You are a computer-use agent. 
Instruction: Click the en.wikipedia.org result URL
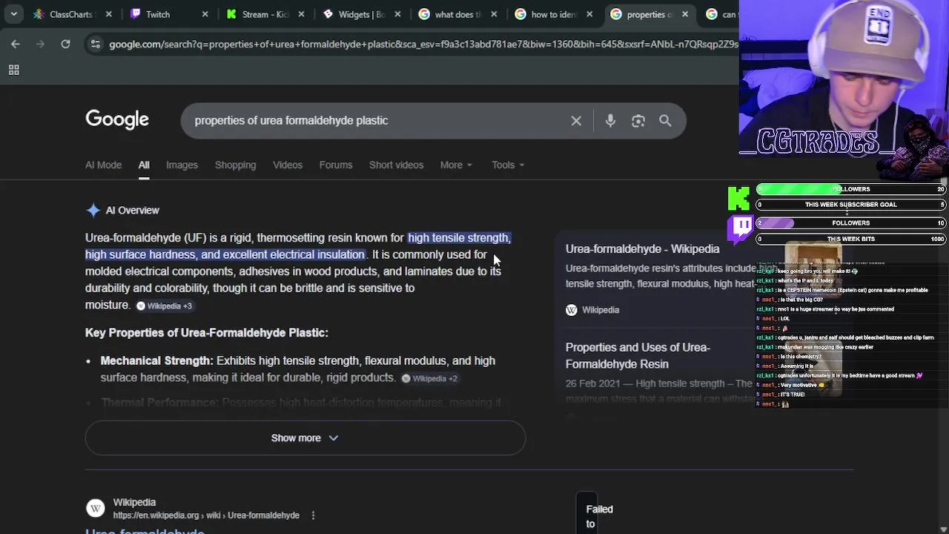206,515
